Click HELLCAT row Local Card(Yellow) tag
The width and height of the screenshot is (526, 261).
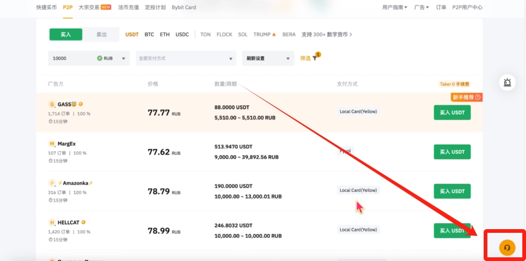(358, 230)
